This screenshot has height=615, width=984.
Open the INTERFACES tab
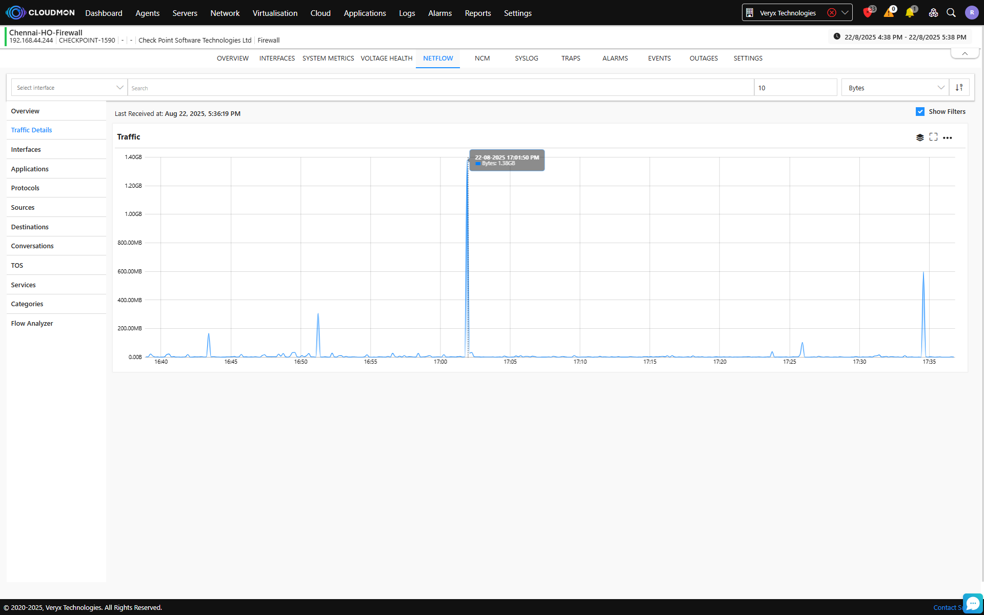pyautogui.click(x=277, y=58)
